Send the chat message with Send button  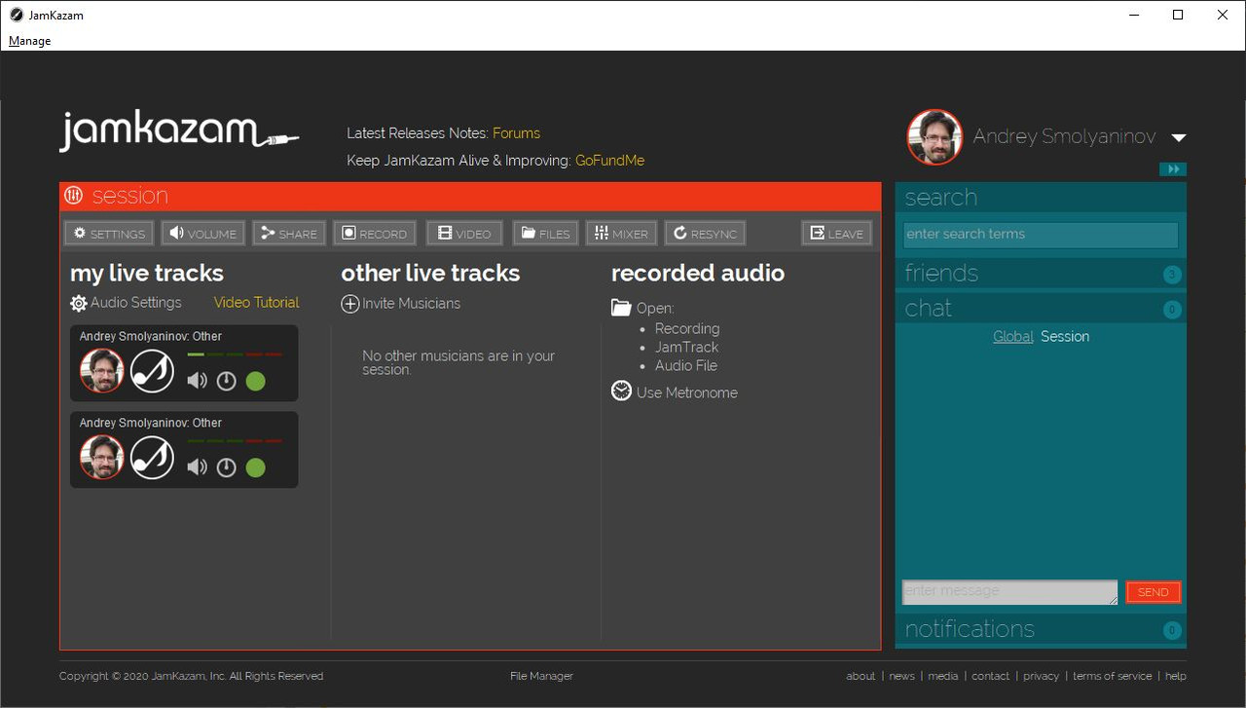pyautogui.click(x=1154, y=592)
